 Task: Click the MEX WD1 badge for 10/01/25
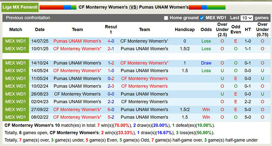point(15,49)
